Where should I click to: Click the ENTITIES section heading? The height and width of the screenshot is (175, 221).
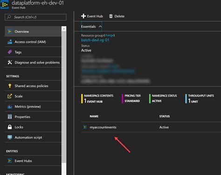(x=12, y=151)
